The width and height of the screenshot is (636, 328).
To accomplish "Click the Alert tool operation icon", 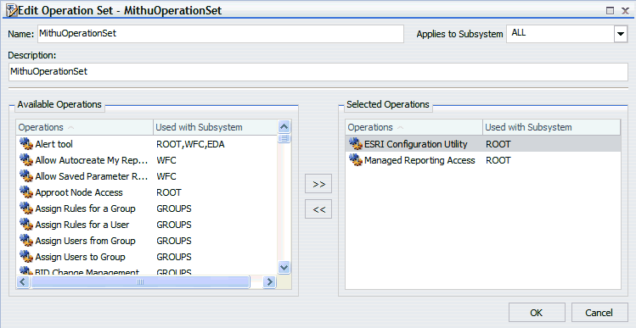I will click(x=26, y=144).
